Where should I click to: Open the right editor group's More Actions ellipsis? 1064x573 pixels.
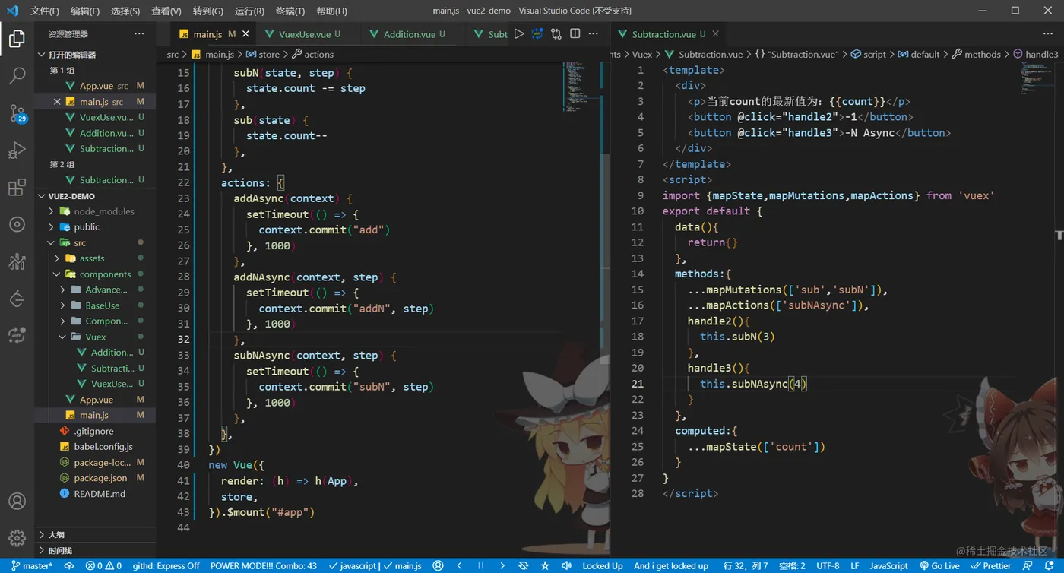(1048, 33)
